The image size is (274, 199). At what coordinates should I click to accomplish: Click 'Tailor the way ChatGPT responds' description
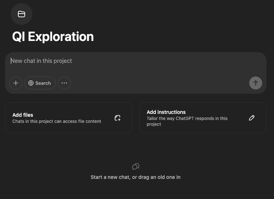(187, 121)
